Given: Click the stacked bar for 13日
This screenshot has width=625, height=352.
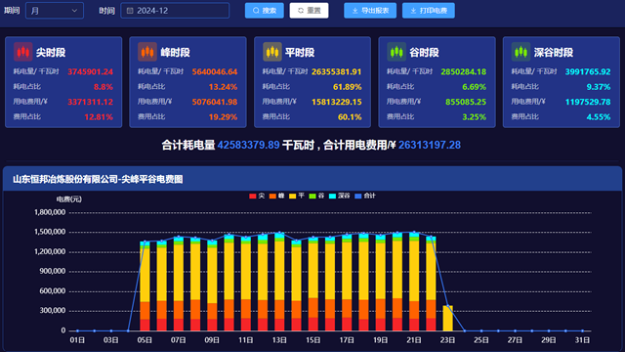Looking at the screenshot, I should (279, 282).
